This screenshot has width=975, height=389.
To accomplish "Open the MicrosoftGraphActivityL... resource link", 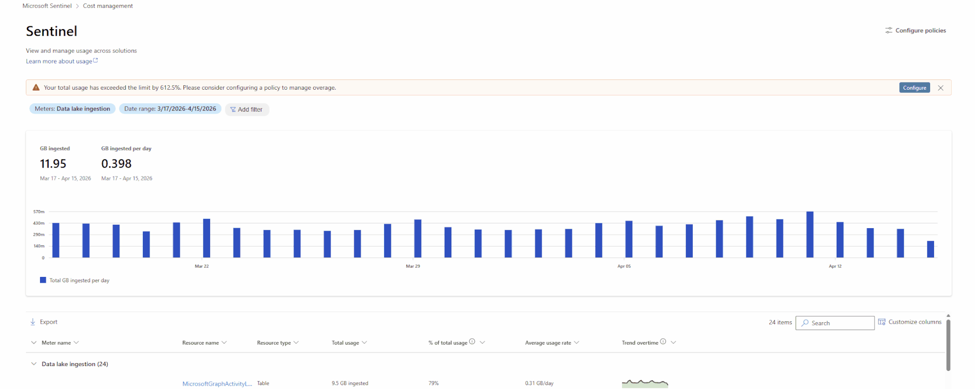I will [217, 384].
